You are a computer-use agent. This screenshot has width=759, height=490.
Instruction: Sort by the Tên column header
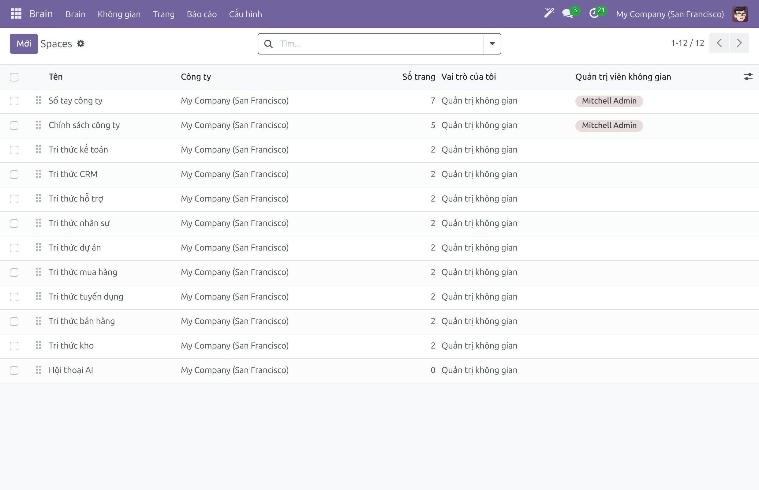tap(56, 77)
